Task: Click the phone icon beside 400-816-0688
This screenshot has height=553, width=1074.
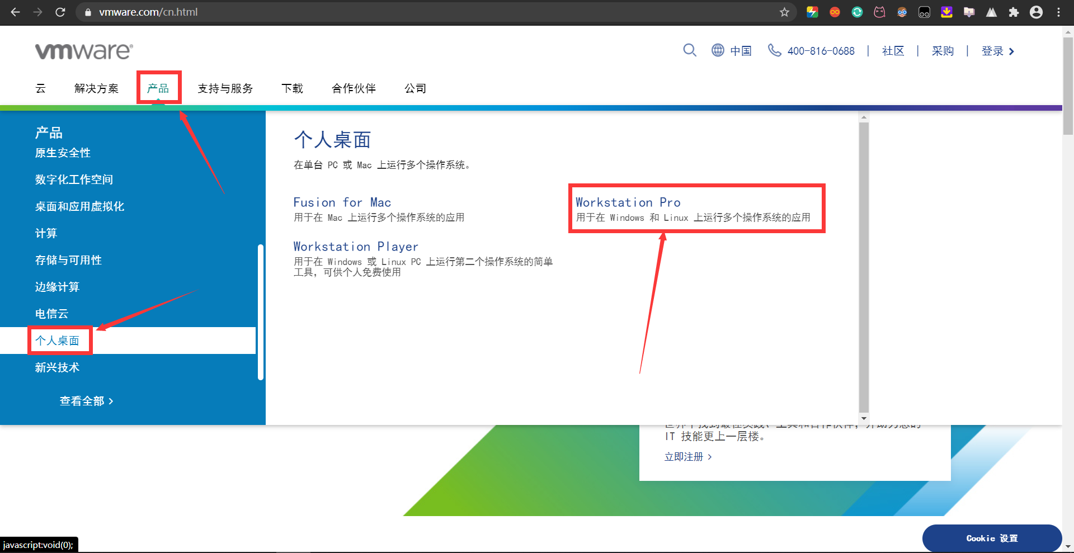Action: click(x=775, y=50)
